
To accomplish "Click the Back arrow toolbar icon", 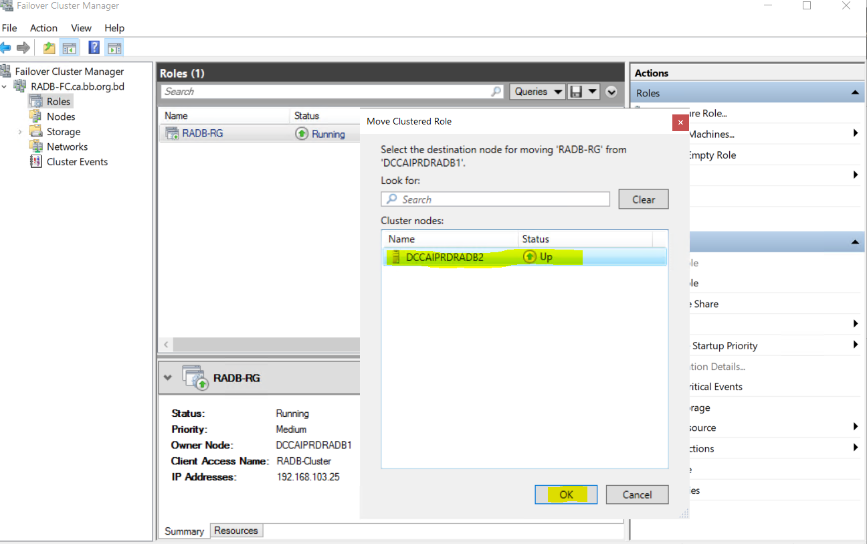I will (x=5, y=48).
